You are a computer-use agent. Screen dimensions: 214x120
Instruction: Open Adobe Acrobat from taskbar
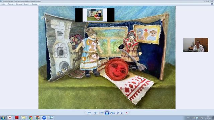[17, 118]
